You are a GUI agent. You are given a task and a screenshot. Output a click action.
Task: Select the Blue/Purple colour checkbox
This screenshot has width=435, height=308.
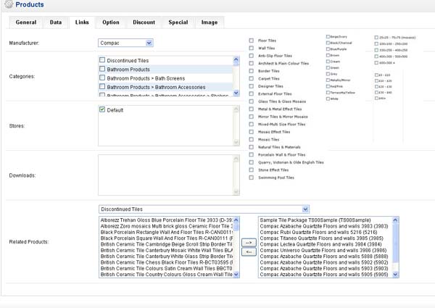pyautogui.click(x=328, y=49)
